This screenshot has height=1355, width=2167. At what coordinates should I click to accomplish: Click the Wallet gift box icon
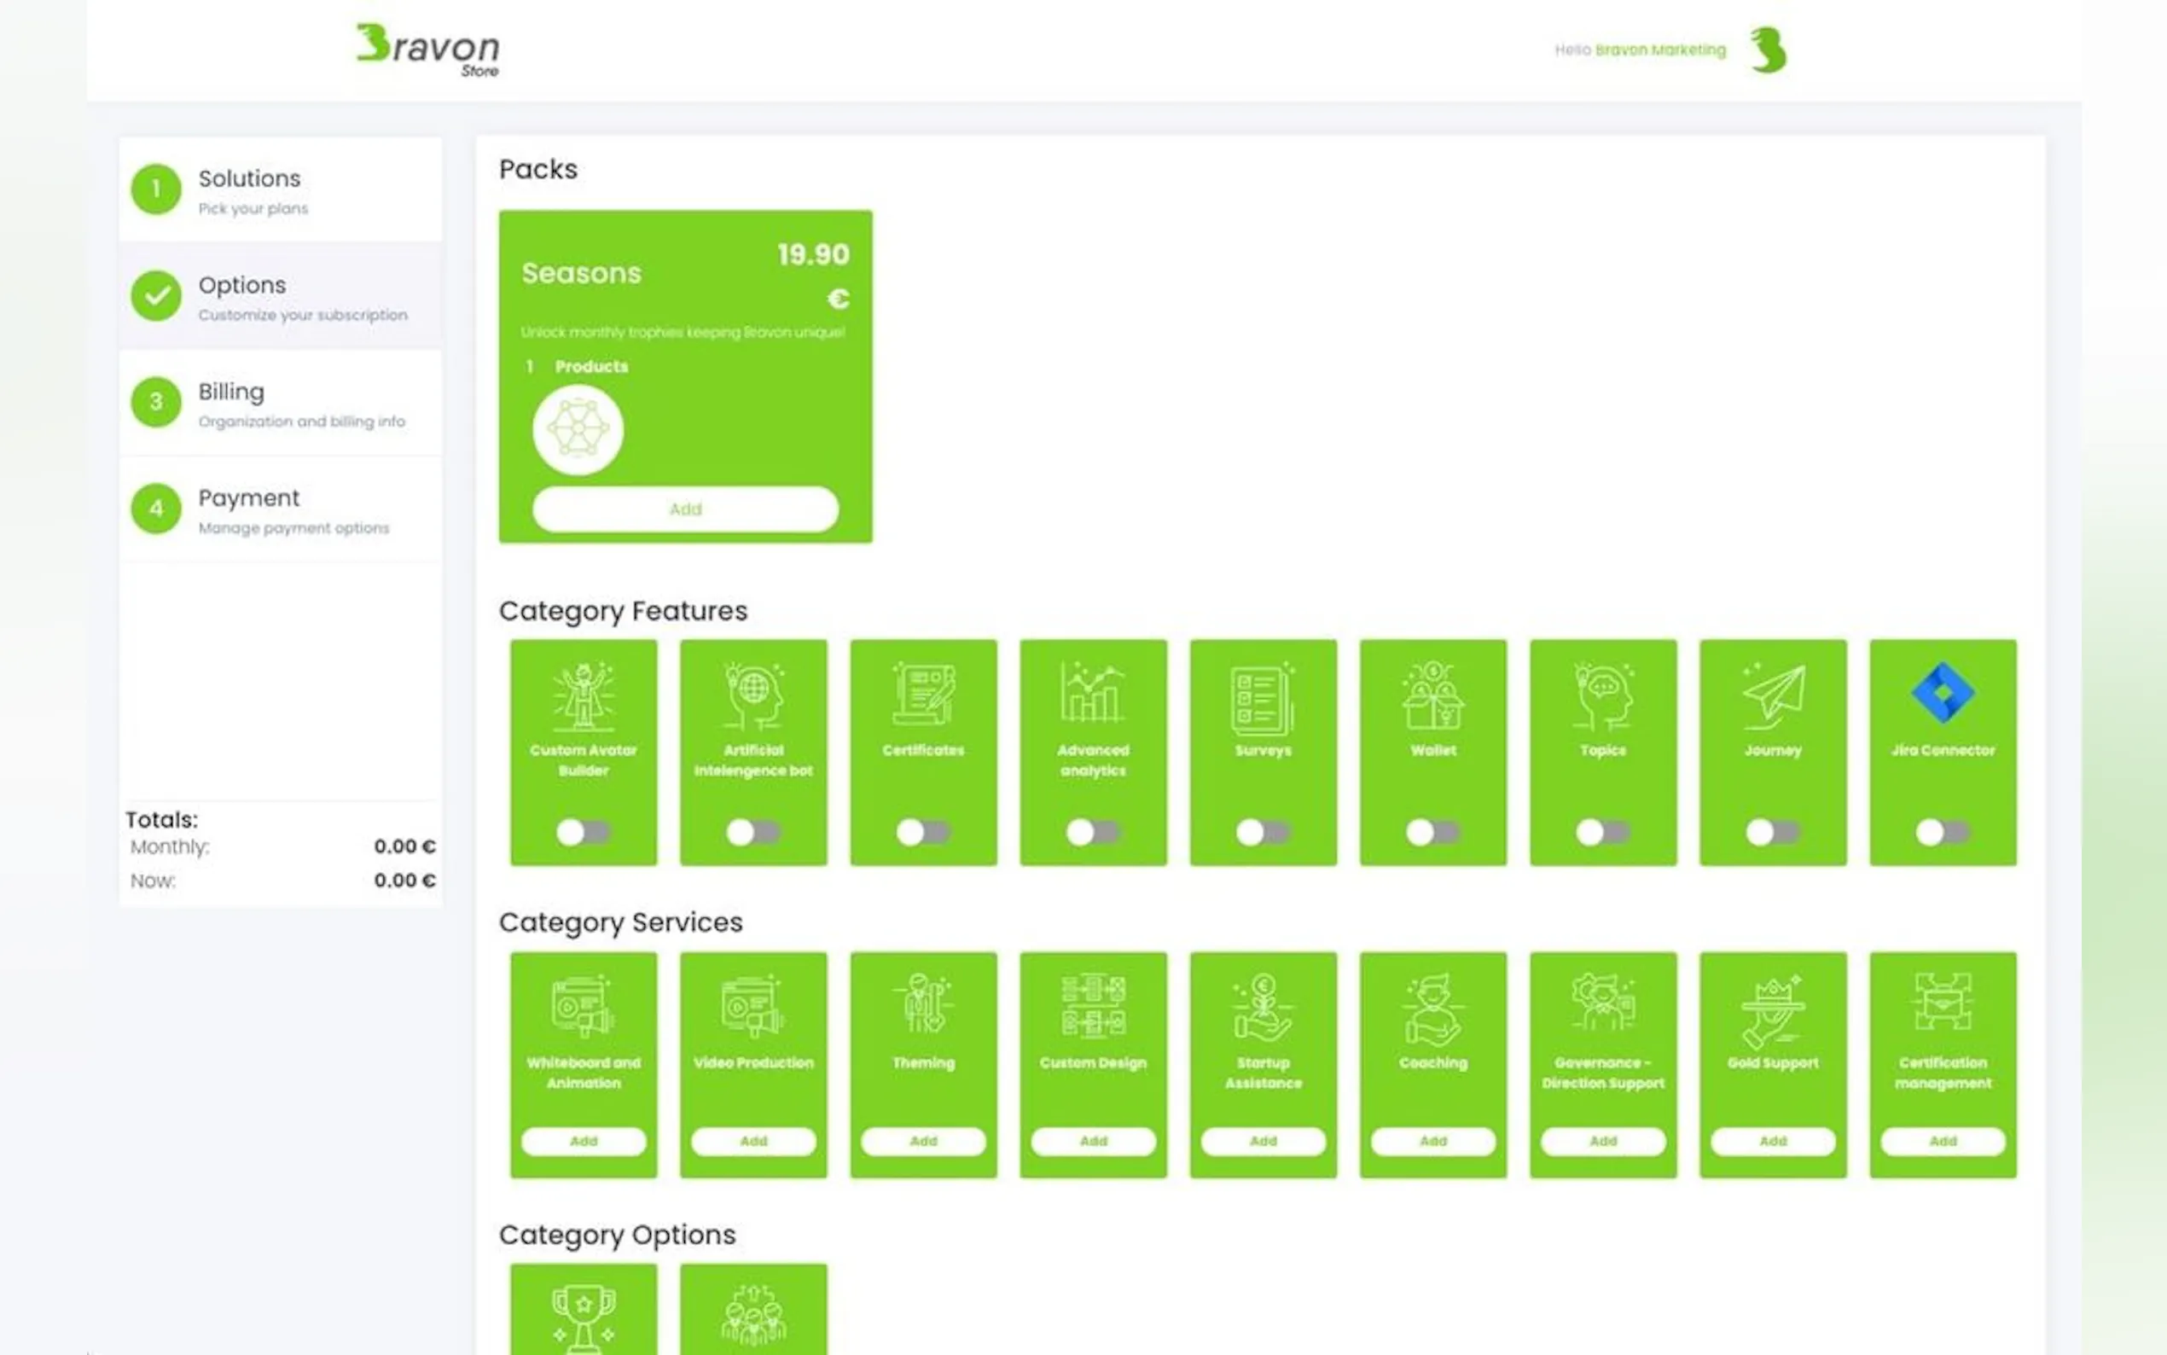tap(1432, 696)
